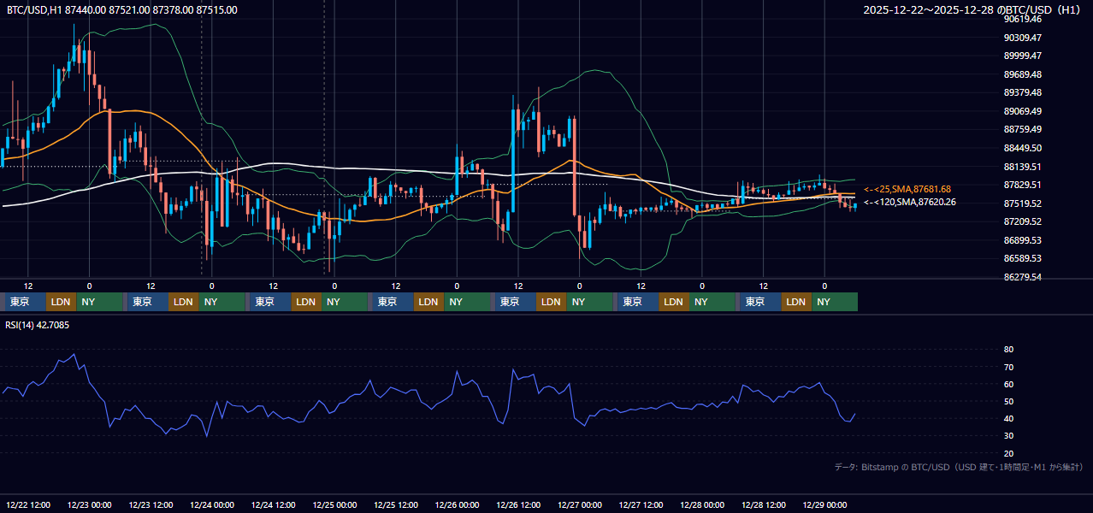Select the white 120 SMA label 87620.26

point(910,203)
